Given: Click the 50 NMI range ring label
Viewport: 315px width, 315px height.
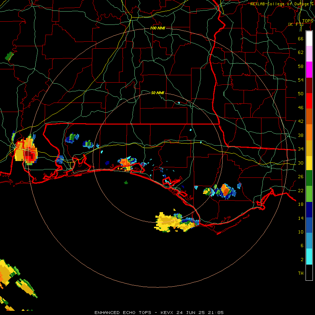Looking at the screenshot, I should (157, 93).
